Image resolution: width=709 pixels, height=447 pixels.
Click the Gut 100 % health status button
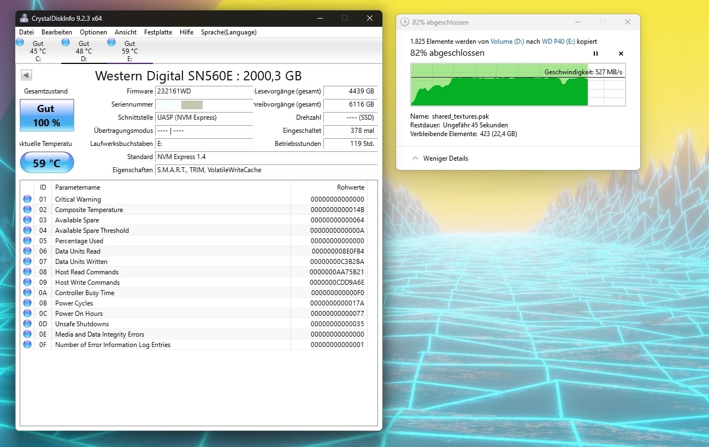coord(46,115)
